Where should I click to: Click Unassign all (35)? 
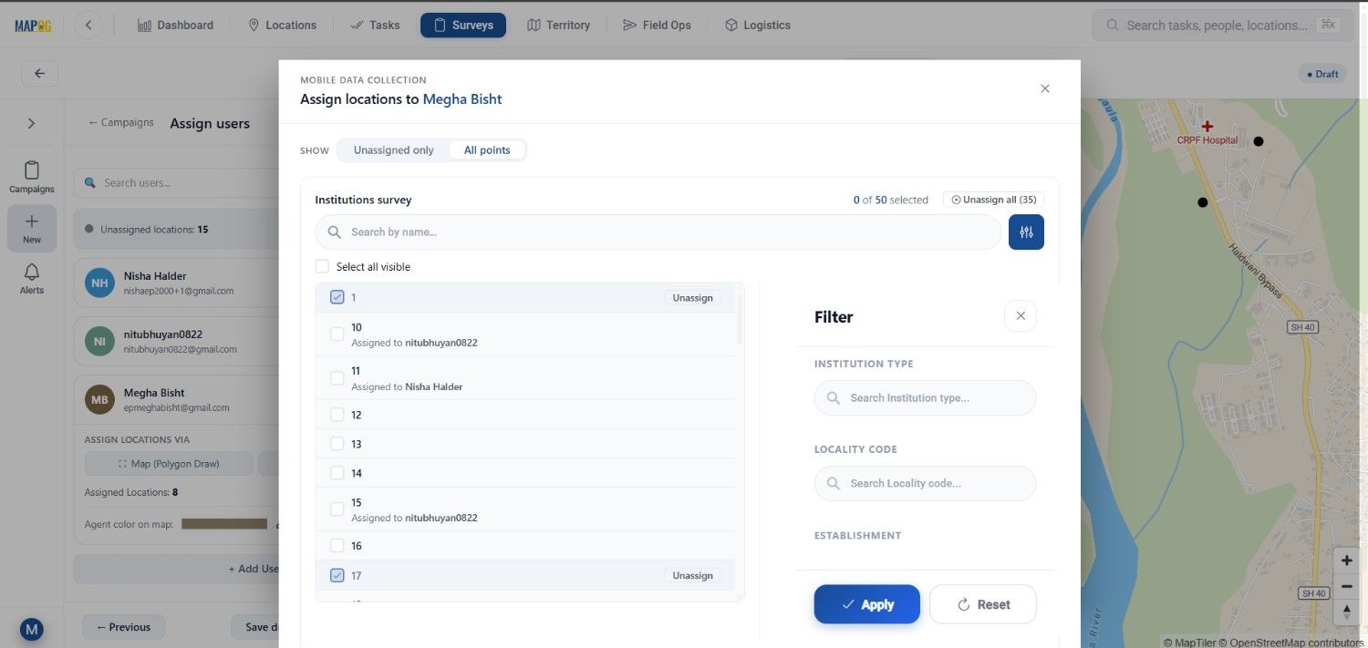993,200
